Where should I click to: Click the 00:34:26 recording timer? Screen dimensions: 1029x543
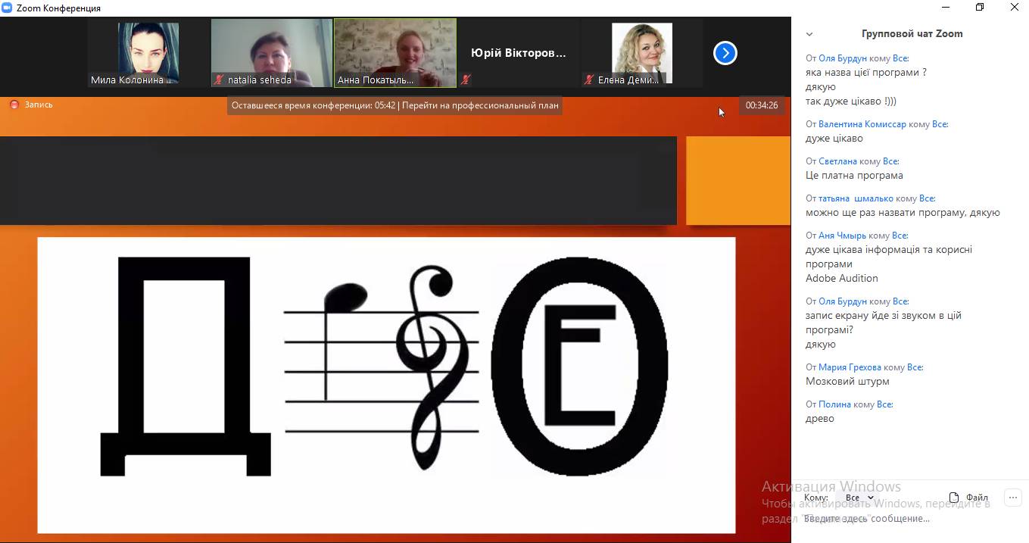pyautogui.click(x=761, y=105)
